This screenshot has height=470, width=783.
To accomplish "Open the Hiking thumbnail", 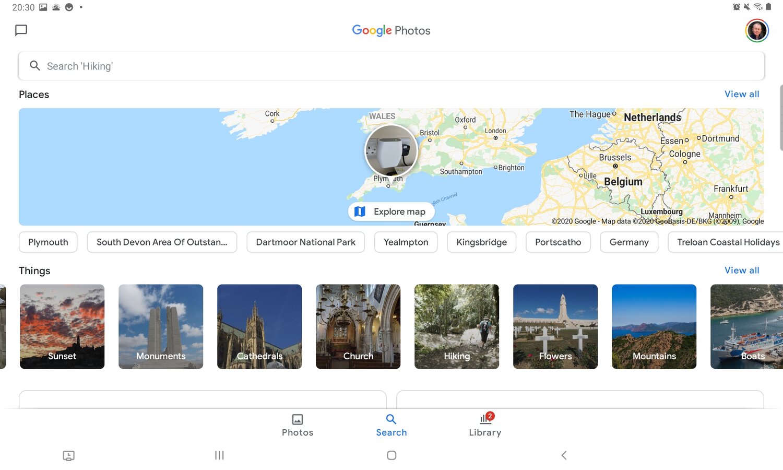I will pyautogui.click(x=457, y=326).
